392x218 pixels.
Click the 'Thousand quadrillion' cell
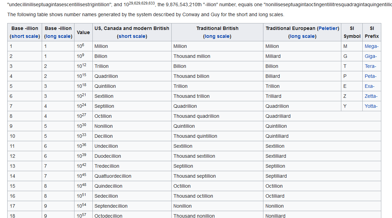pyautogui.click(x=217, y=116)
